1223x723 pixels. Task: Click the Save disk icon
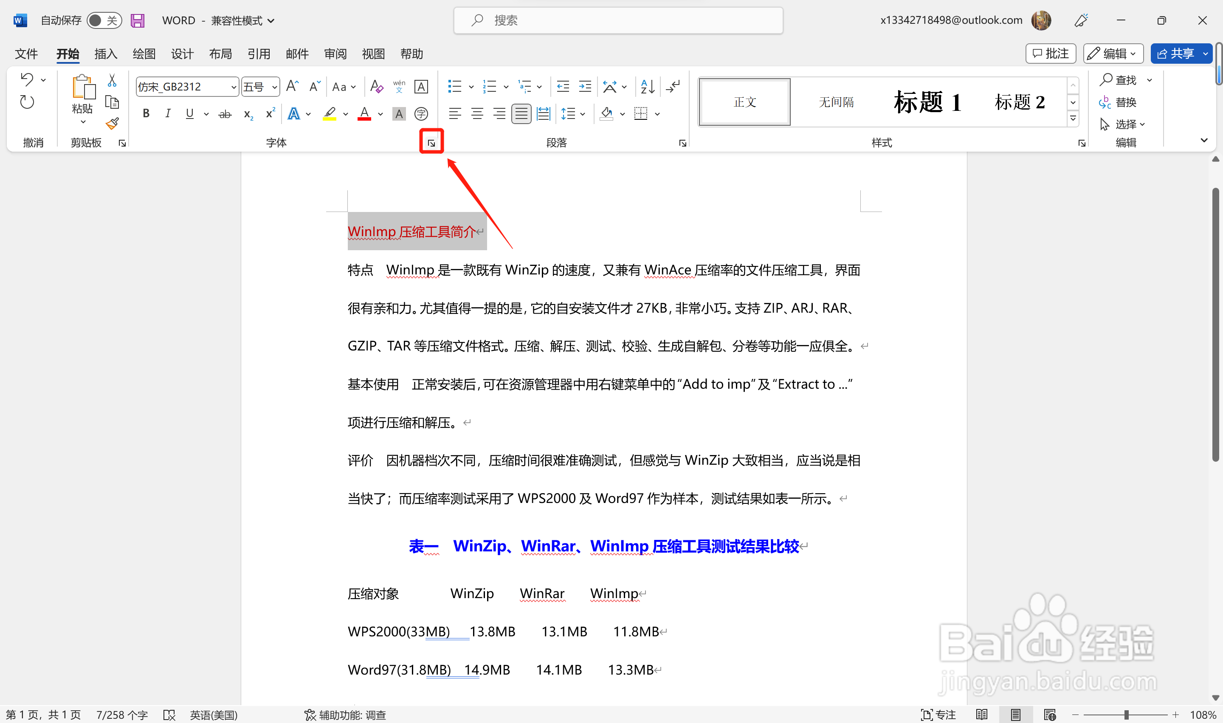click(138, 20)
